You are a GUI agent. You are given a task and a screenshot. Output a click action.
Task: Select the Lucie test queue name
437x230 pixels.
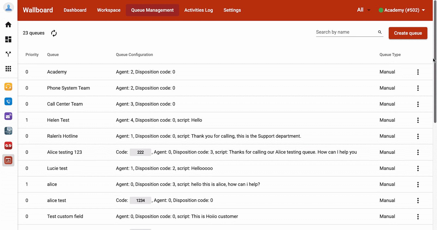57,168
